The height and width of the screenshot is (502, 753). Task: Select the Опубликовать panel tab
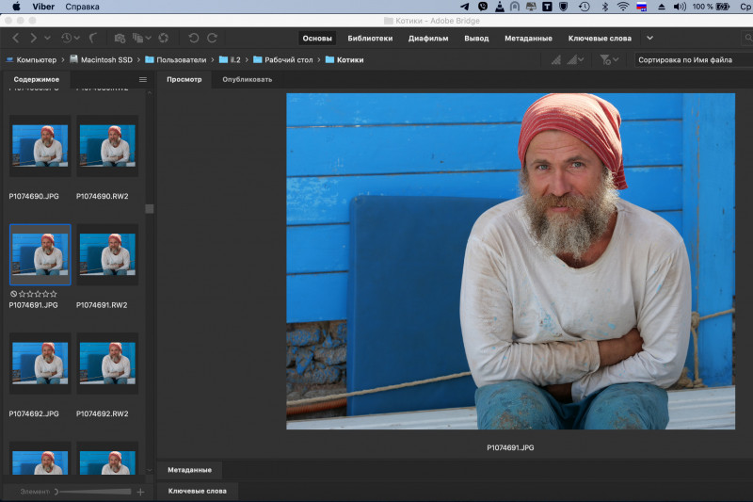coord(248,79)
